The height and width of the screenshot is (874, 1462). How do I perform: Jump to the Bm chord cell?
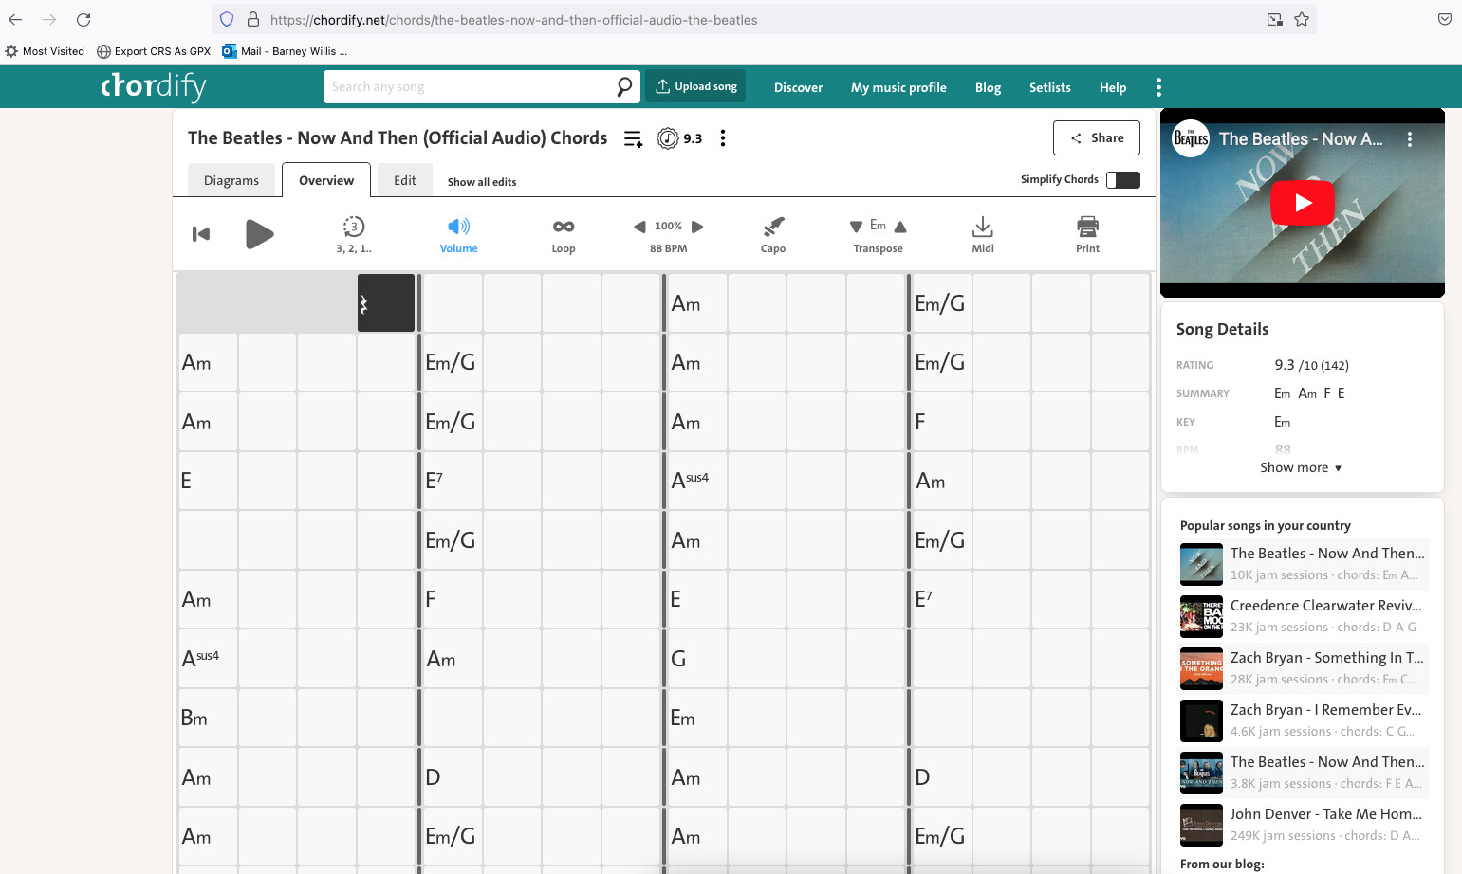tap(208, 718)
